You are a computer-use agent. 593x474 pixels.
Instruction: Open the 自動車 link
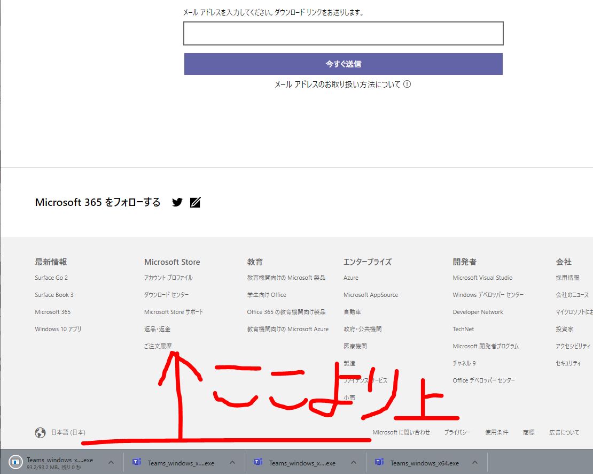tap(352, 312)
